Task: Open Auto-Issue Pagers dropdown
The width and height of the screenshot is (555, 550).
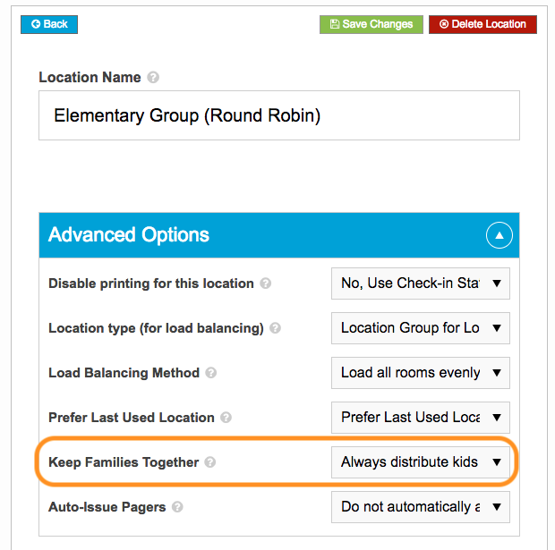Action: (x=421, y=507)
